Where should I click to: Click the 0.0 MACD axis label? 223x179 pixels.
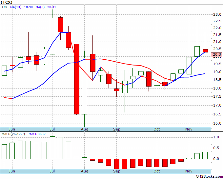(216, 159)
